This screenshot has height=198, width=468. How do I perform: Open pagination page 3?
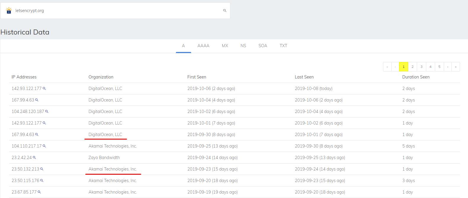pyautogui.click(x=422, y=67)
